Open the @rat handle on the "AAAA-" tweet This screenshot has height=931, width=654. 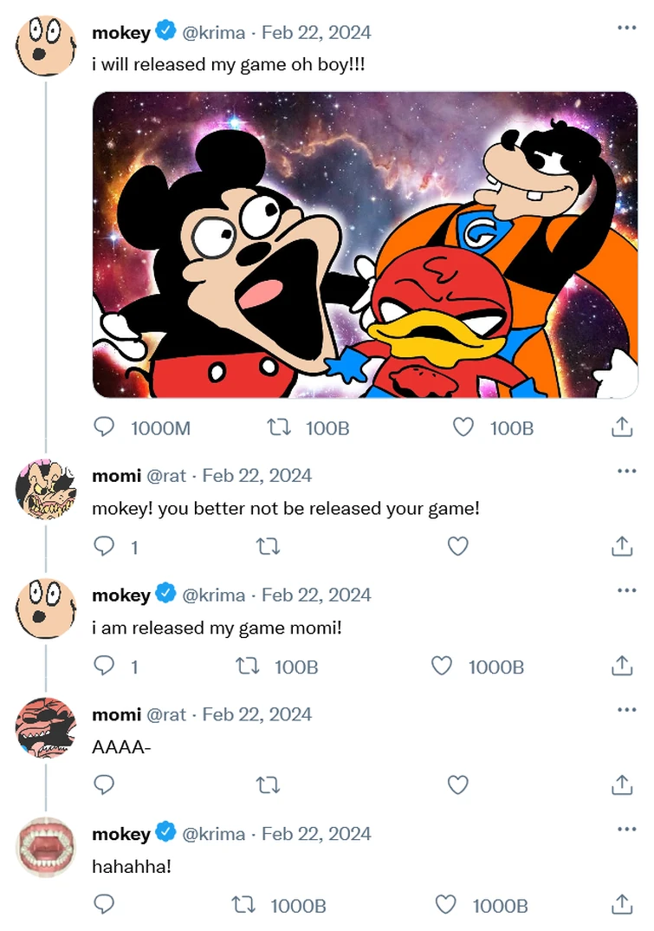pyautogui.click(x=165, y=714)
